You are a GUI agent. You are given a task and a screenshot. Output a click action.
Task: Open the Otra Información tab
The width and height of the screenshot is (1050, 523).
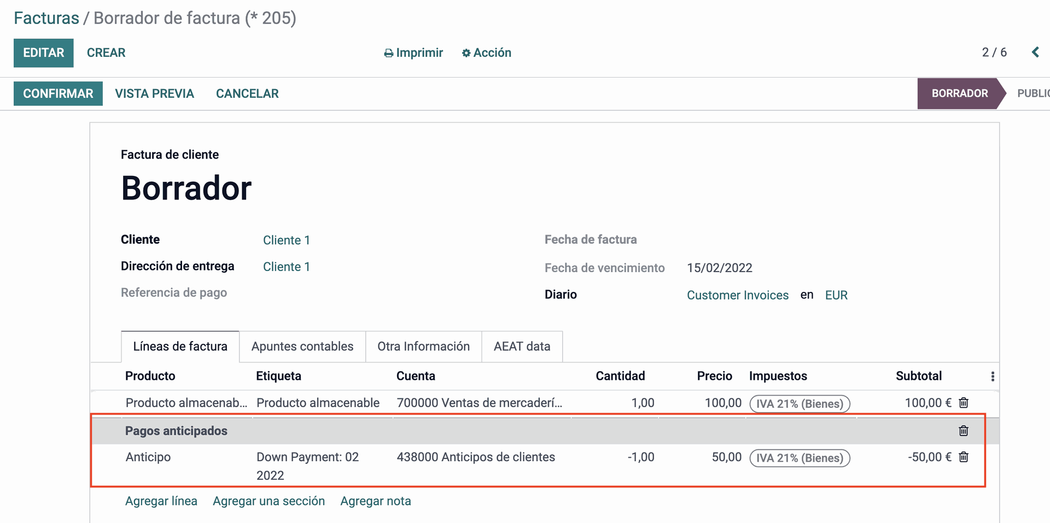(x=423, y=346)
